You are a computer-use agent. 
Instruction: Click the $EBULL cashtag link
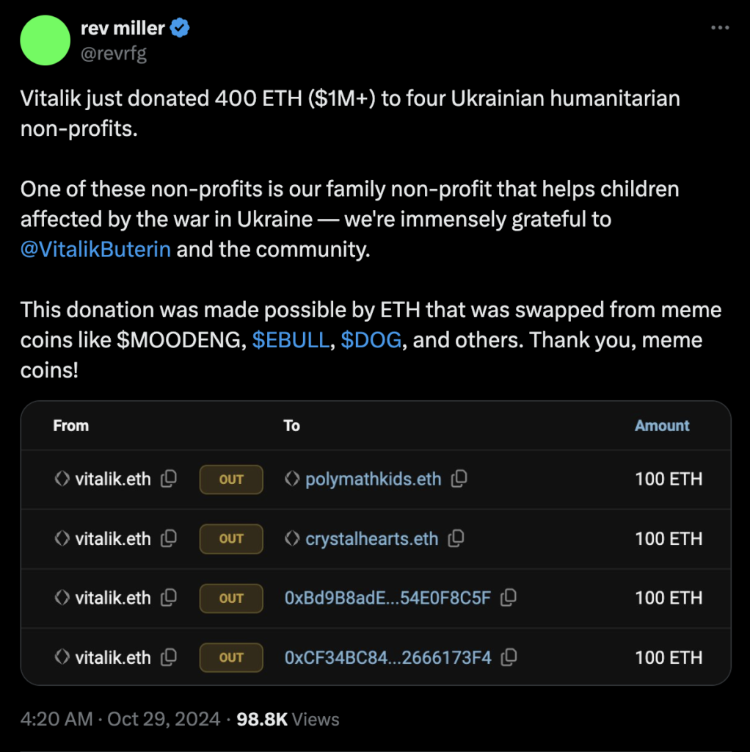(x=291, y=341)
